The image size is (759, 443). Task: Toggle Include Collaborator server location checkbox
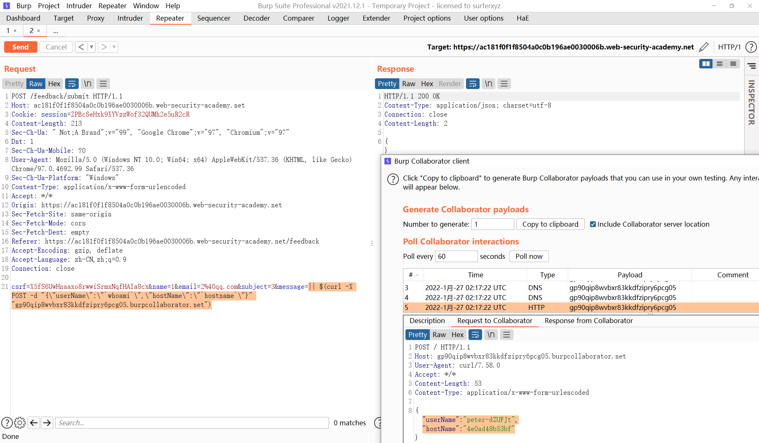(593, 224)
